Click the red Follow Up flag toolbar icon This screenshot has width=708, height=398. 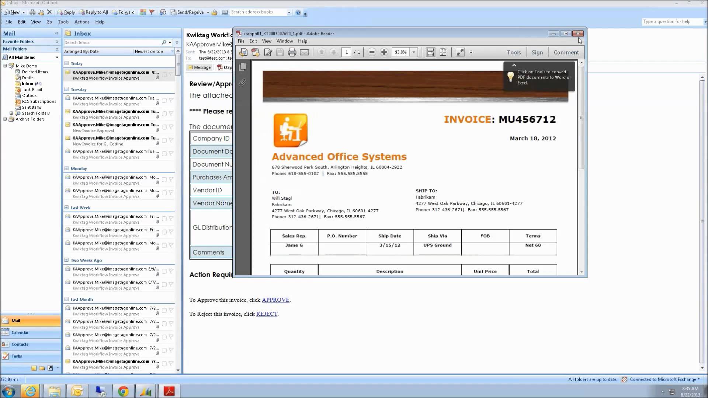152,12
